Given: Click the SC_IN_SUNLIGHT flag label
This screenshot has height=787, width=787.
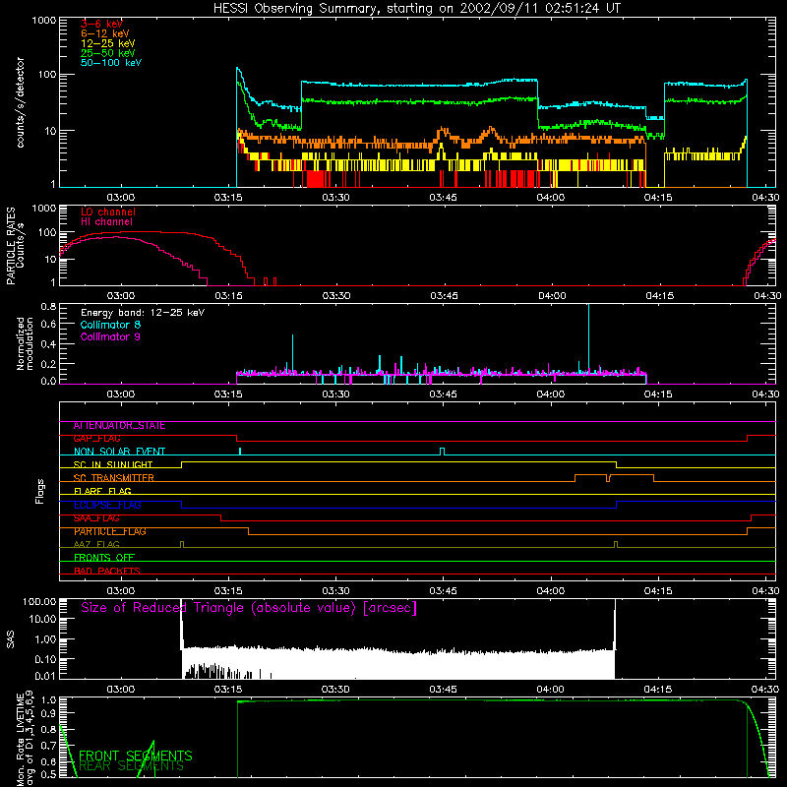Looking at the screenshot, I should 113,464.
